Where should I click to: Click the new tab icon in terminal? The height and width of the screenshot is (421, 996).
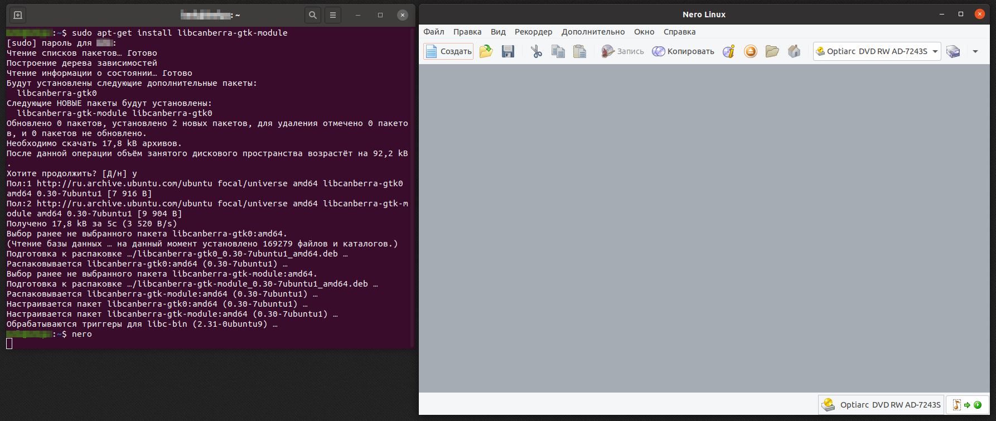[x=18, y=15]
